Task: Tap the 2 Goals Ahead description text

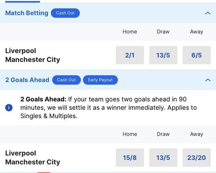Action: coord(108,108)
